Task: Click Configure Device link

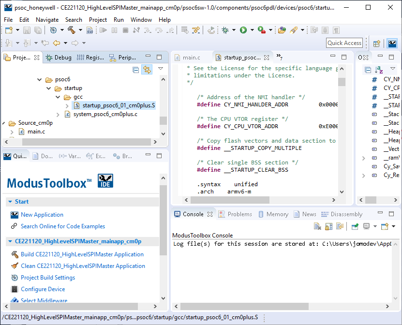Action: [x=43, y=289]
